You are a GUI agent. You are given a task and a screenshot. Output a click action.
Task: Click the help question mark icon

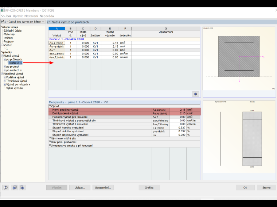click(x=6, y=187)
